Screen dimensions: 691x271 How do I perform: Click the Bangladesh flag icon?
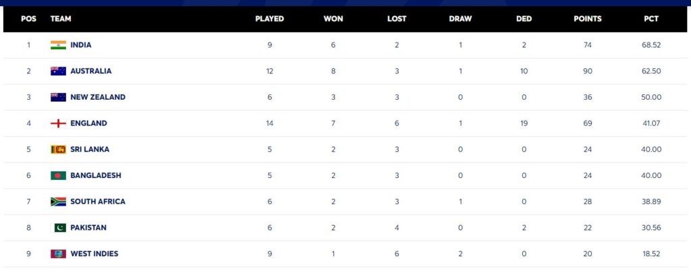pos(58,175)
